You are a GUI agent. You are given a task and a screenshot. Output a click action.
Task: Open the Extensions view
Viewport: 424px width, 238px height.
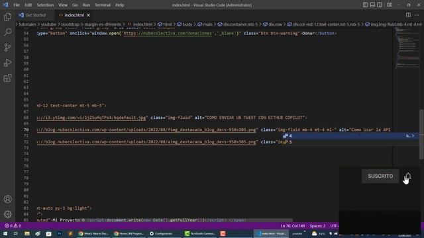pyautogui.click(x=7, y=78)
